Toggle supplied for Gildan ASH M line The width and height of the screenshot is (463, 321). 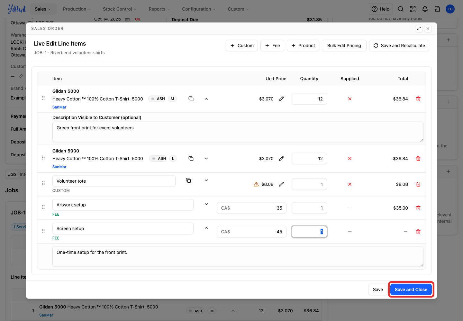coord(350,99)
